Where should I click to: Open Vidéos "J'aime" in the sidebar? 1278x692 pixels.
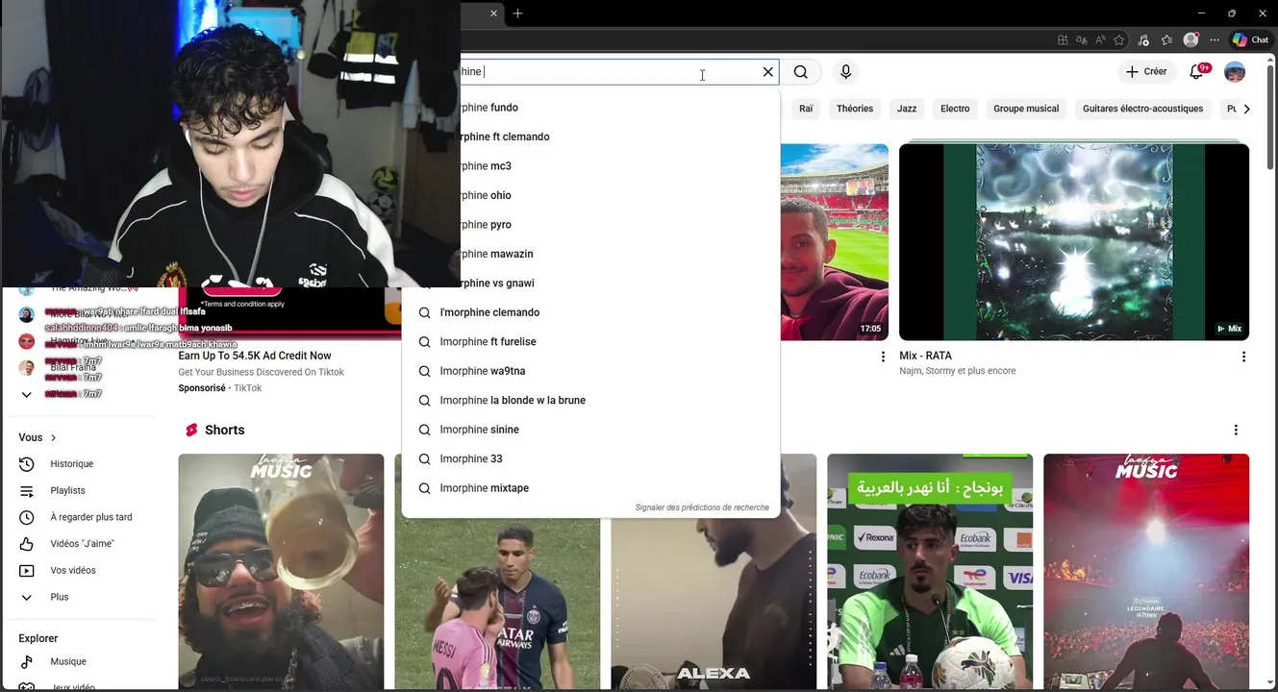click(79, 544)
